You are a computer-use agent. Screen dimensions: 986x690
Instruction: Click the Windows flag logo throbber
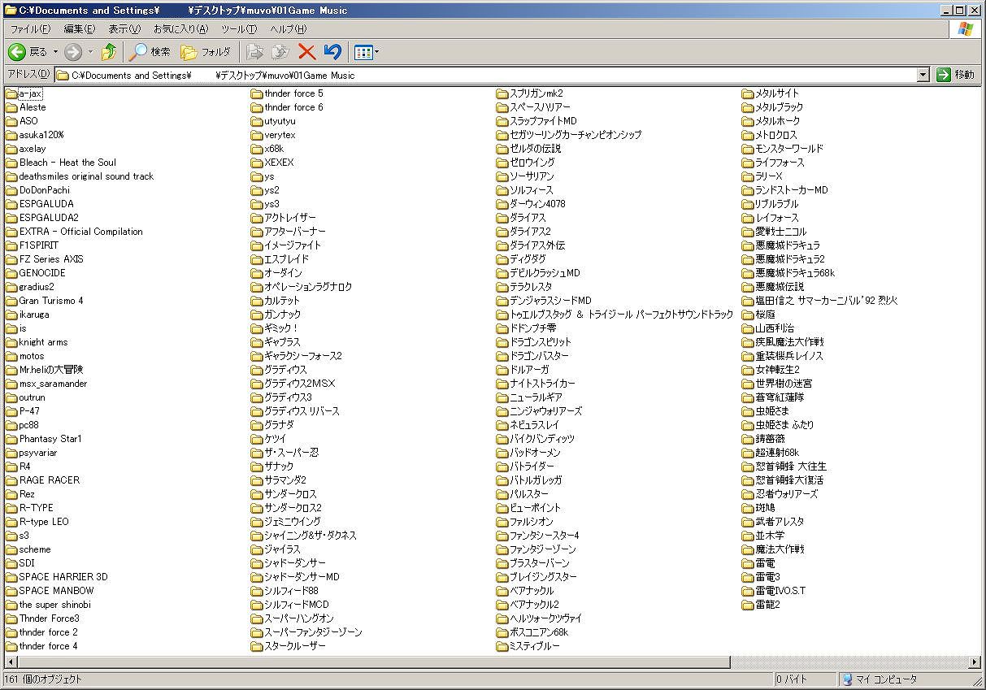point(966,29)
